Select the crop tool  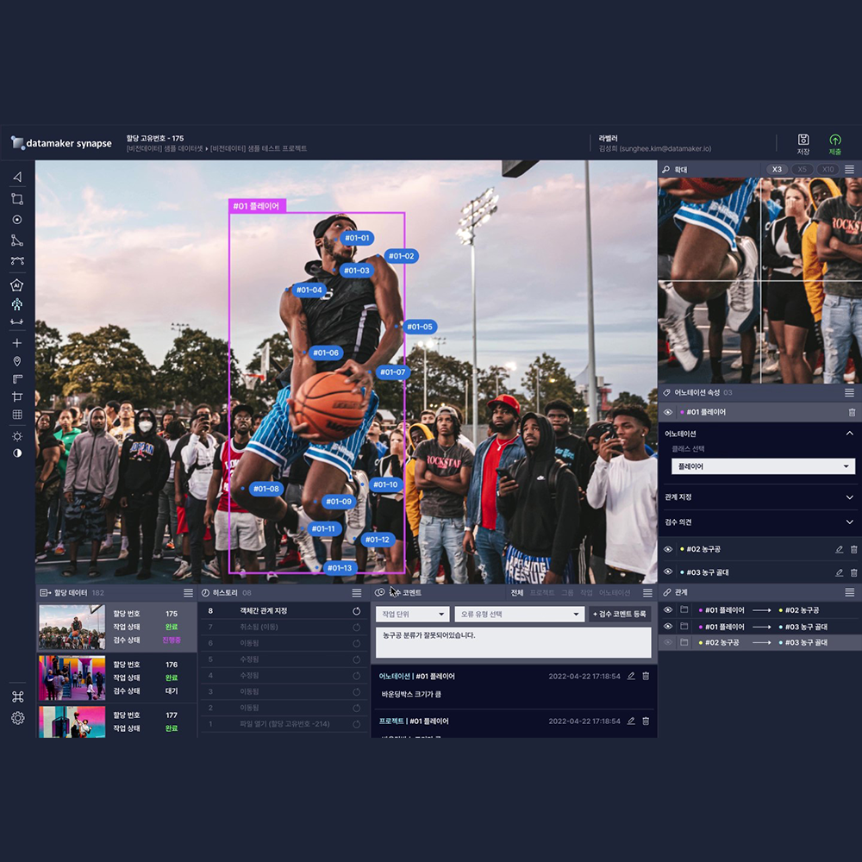[17, 397]
